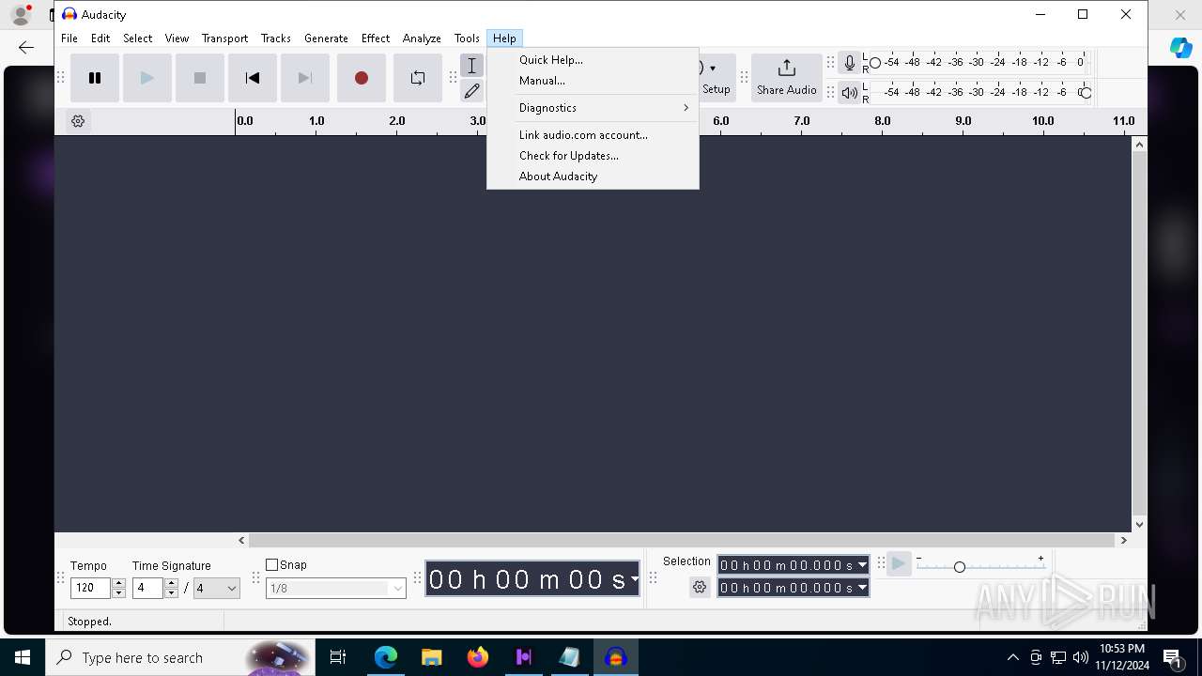
Task: Close the Help menu by clicking Help
Action: (x=504, y=38)
